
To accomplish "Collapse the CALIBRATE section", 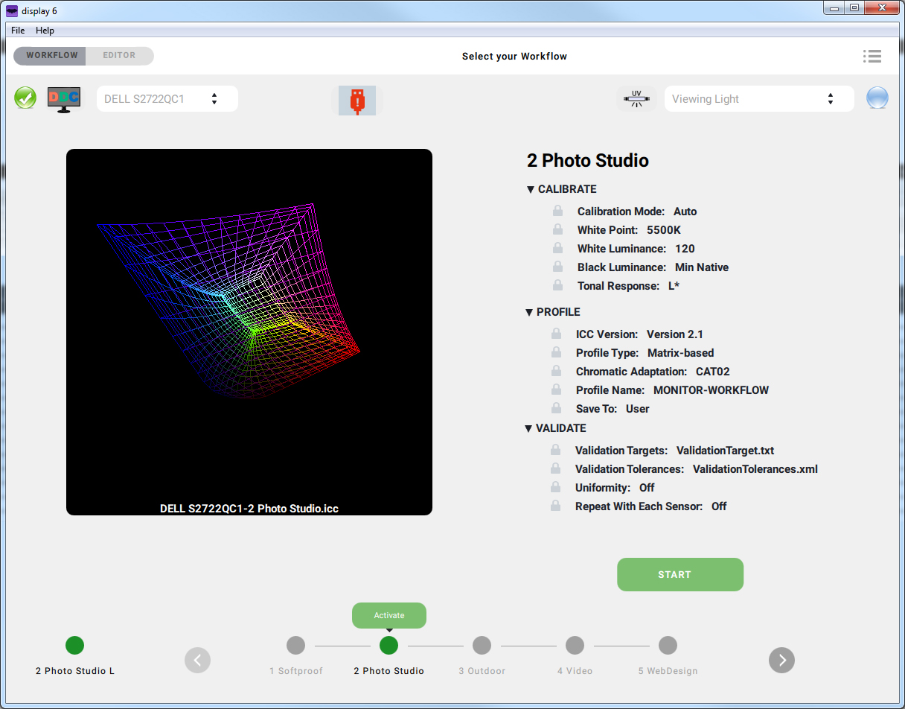I will pyautogui.click(x=530, y=189).
